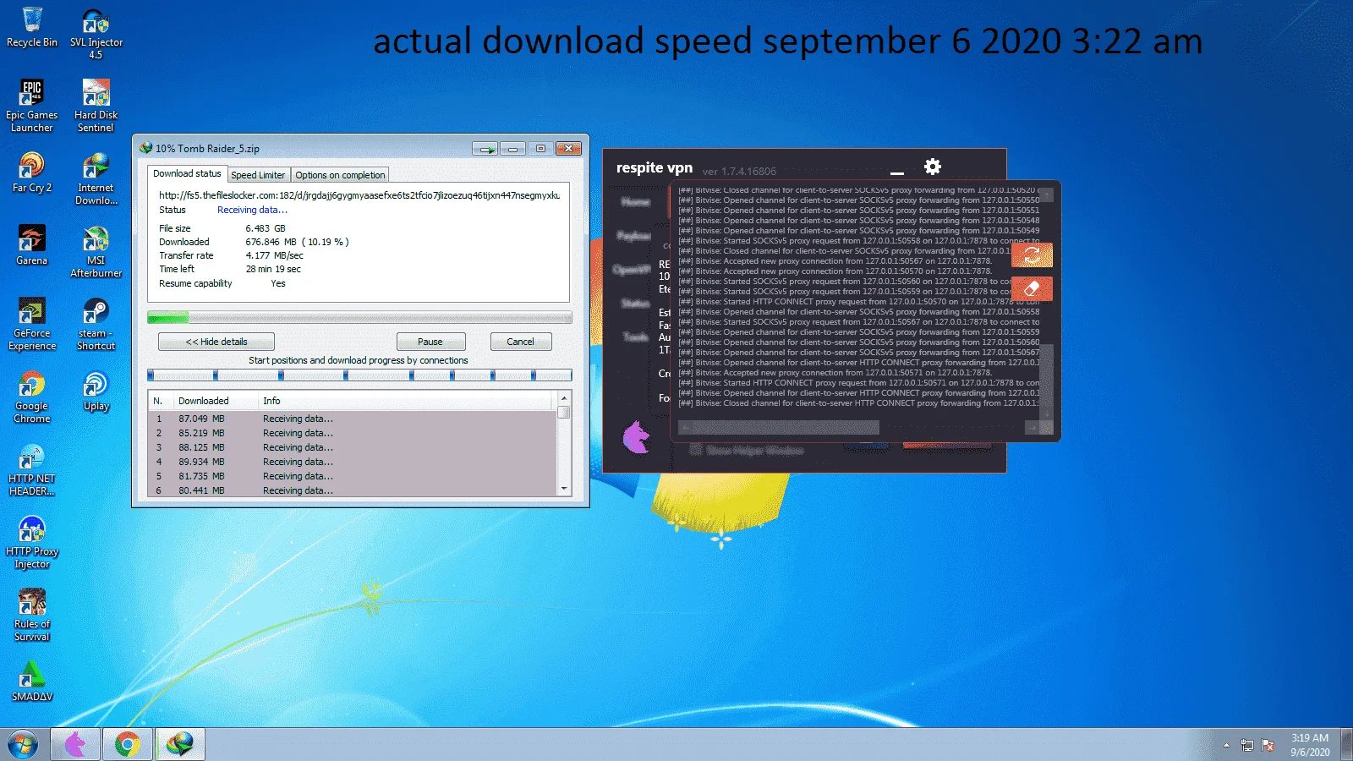Open Hard Disk Sentinel desktop icon

coord(96,106)
